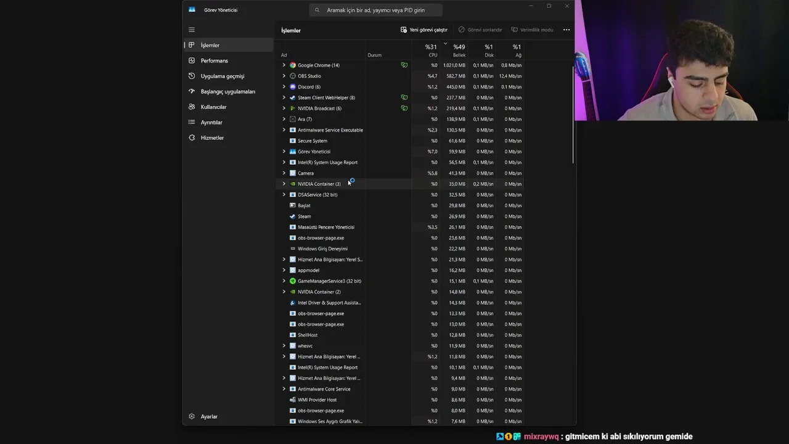The width and height of the screenshot is (789, 444).
Task: Click Google Chrome memory value 1.021,0 MB
Action: (x=454, y=65)
